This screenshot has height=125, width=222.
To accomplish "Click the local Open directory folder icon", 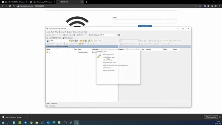I will [72, 41].
